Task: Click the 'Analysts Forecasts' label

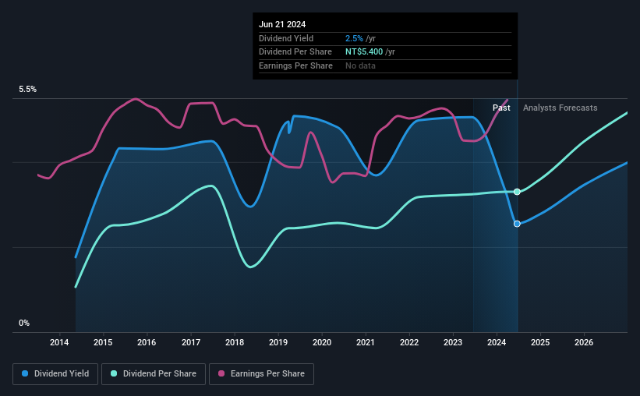Action: (560, 108)
